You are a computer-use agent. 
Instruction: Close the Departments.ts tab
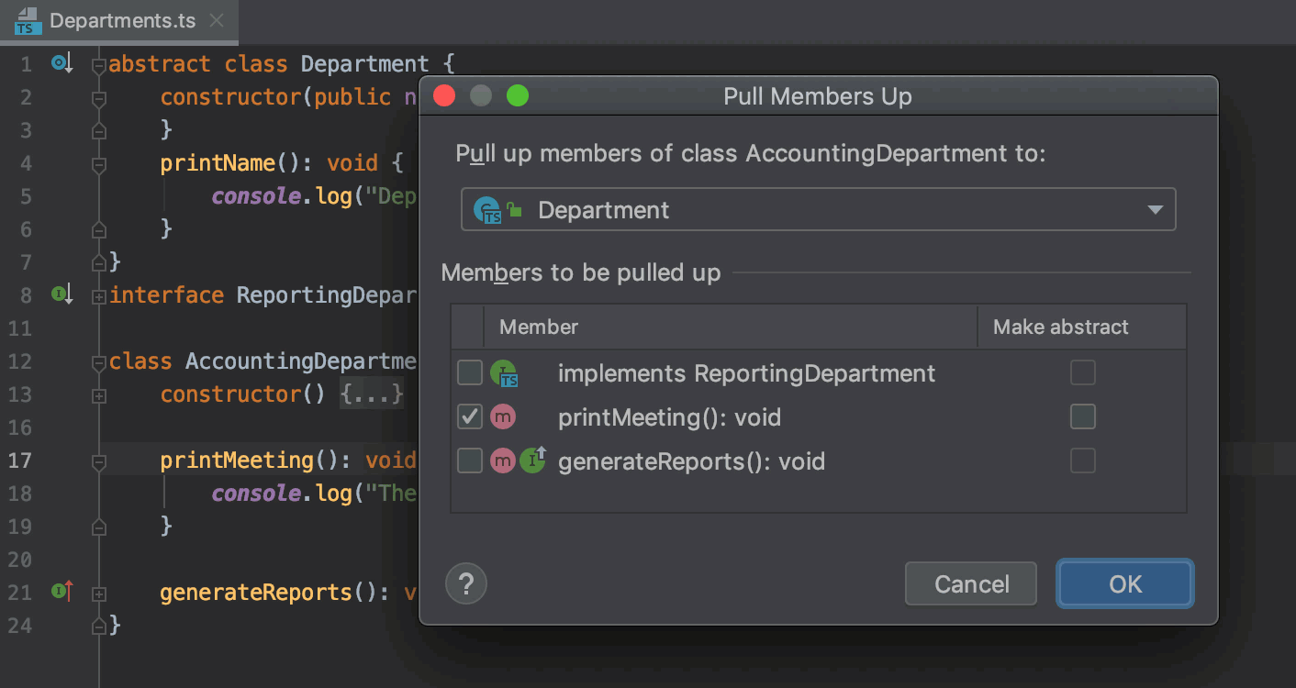(217, 20)
